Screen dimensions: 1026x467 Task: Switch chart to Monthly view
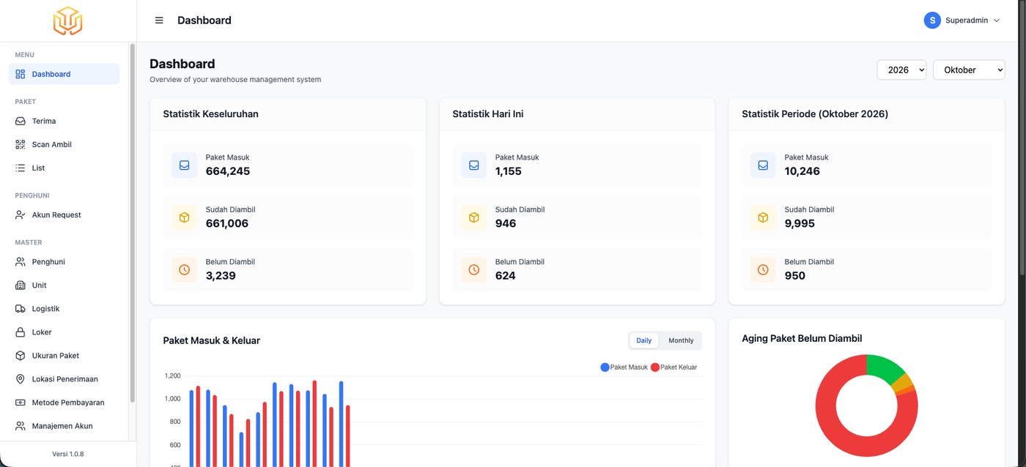point(681,340)
